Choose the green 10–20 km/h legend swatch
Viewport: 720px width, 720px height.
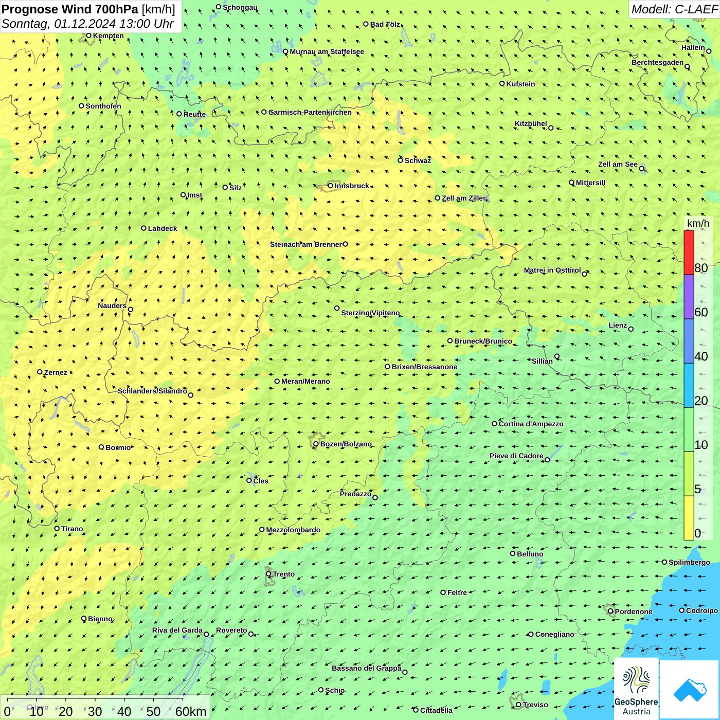tap(689, 430)
